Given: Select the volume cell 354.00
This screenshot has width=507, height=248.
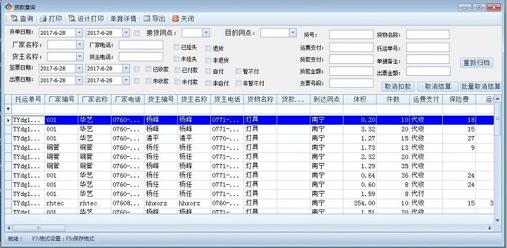Looking at the screenshot, I should (x=359, y=204).
